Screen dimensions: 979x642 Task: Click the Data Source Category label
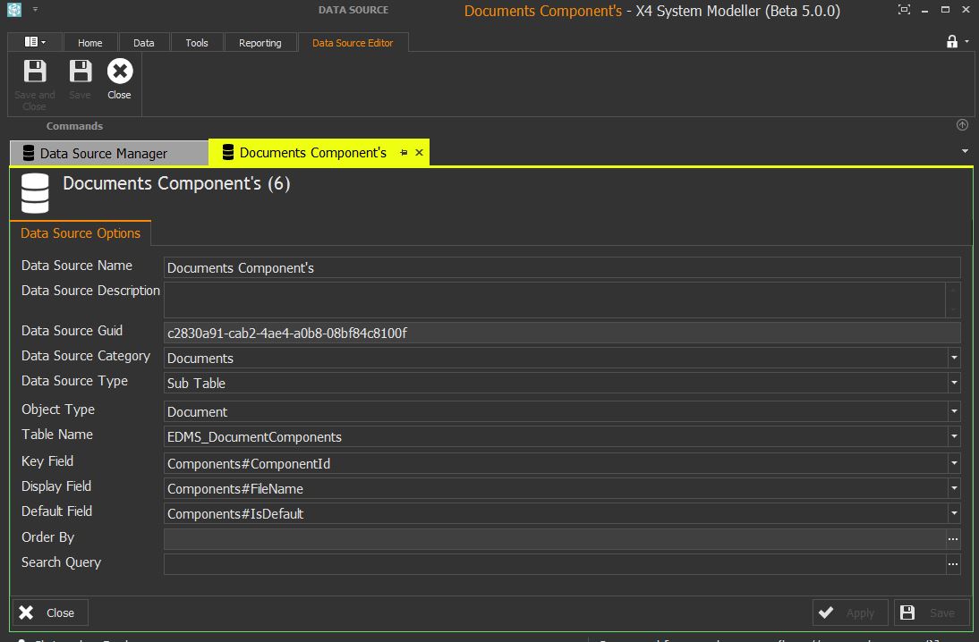86,356
